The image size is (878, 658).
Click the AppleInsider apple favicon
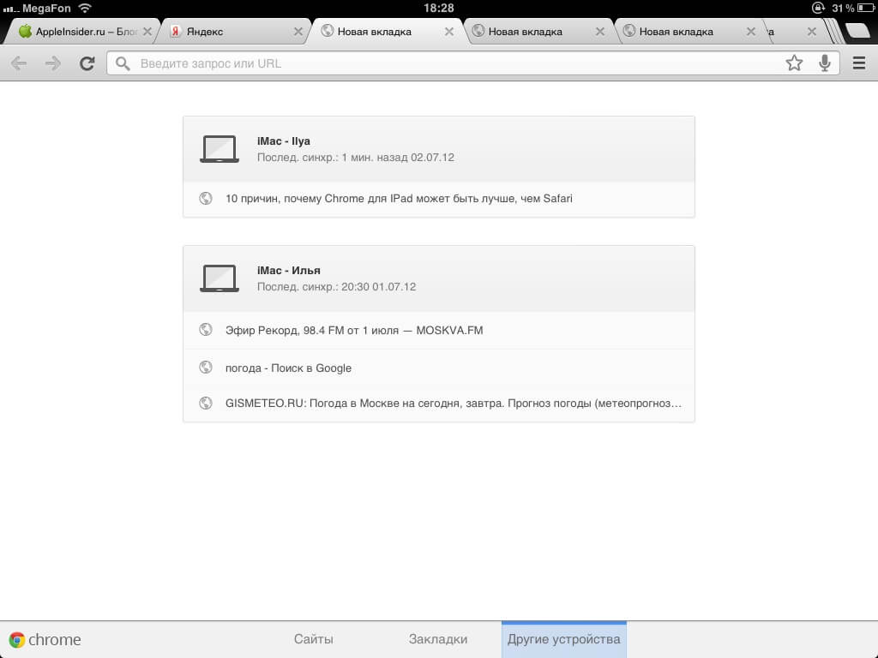pos(25,31)
